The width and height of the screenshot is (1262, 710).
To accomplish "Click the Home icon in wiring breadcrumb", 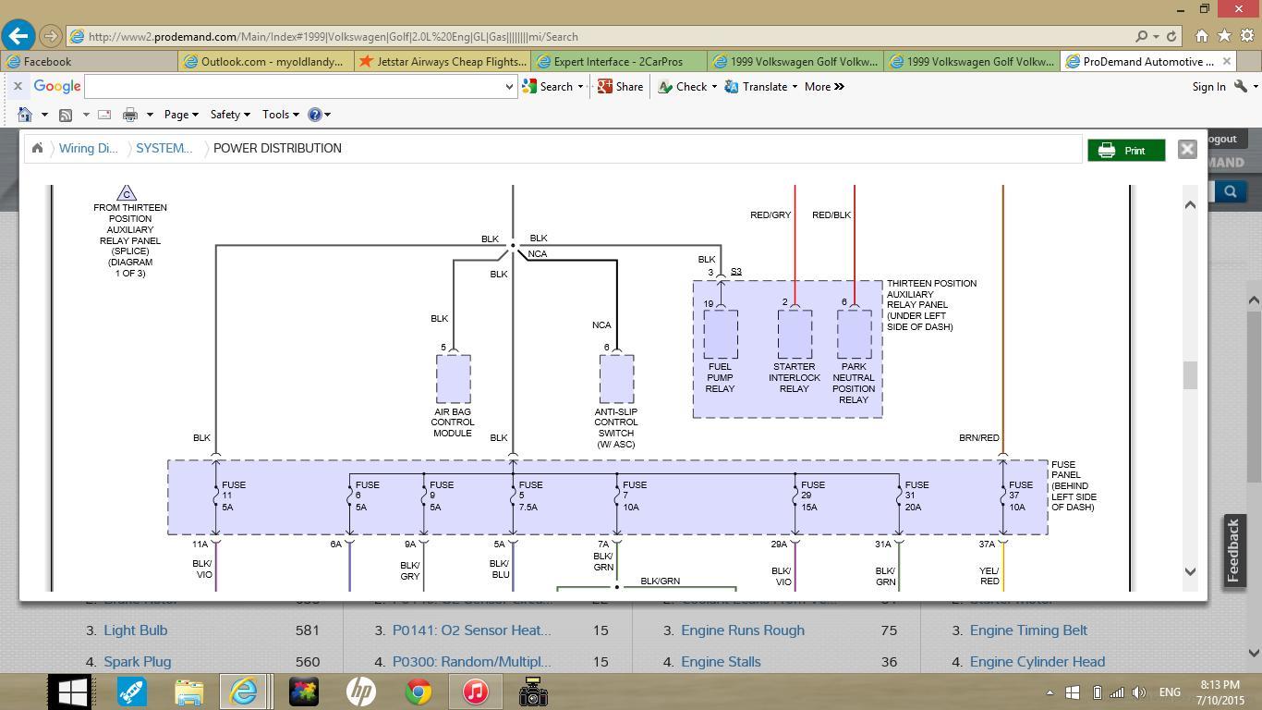I will point(37,148).
